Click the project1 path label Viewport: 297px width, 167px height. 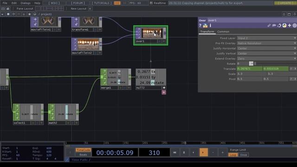tap(46, 14)
